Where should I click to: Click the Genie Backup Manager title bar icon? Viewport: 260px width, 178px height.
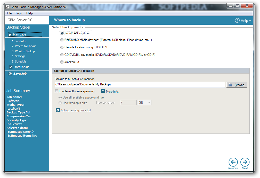(7, 7)
